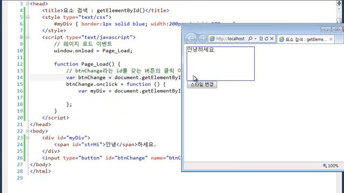Click the editor split-window handle above scrollbar

[339, 3]
